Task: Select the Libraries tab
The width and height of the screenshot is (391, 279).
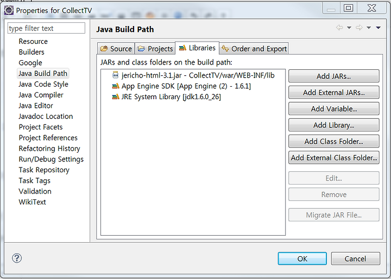Action: (x=197, y=48)
